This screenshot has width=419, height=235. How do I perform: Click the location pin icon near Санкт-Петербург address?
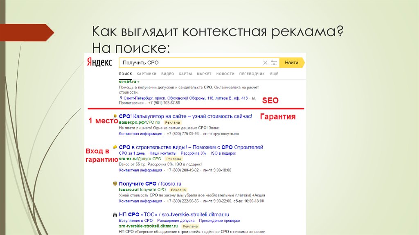pos(121,98)
